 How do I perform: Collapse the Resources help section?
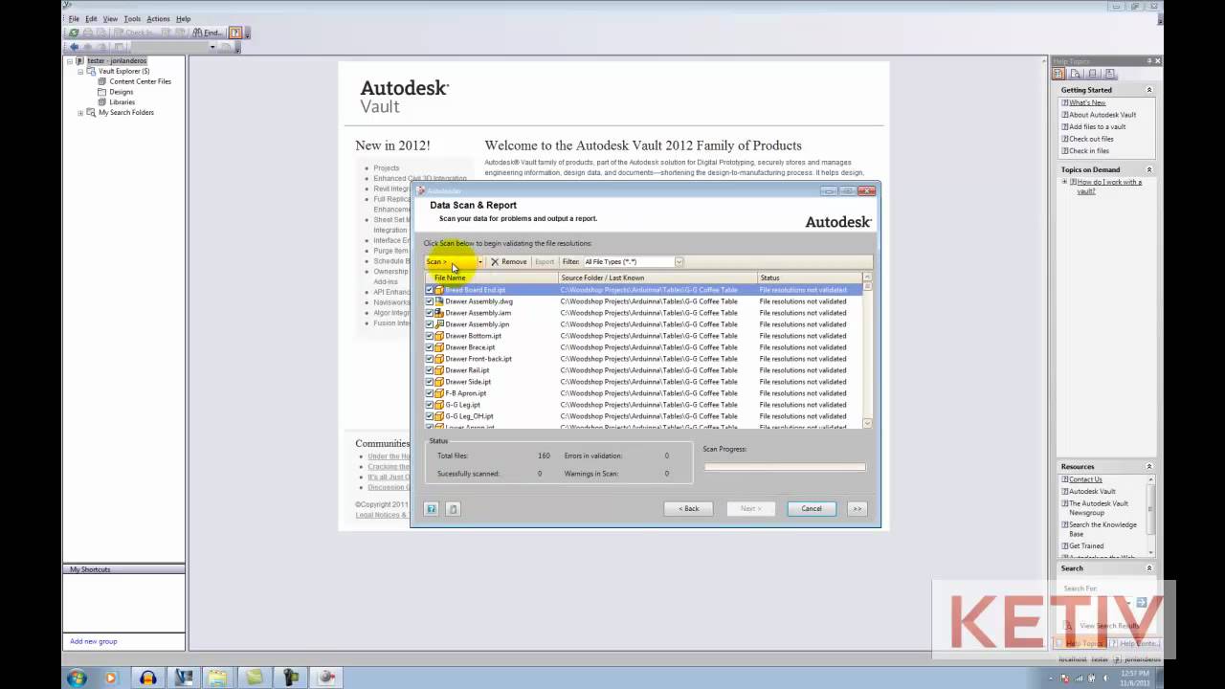[x=1149, y=467]
